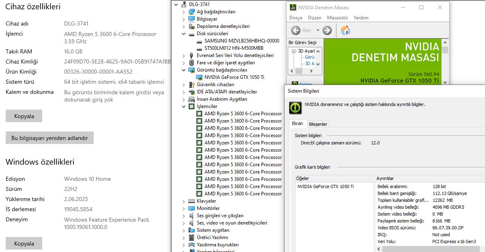Click the İnsan Arabirim Aygıtları icon
This screenshot has height=252, width=485.
click(x=192, y=99)
